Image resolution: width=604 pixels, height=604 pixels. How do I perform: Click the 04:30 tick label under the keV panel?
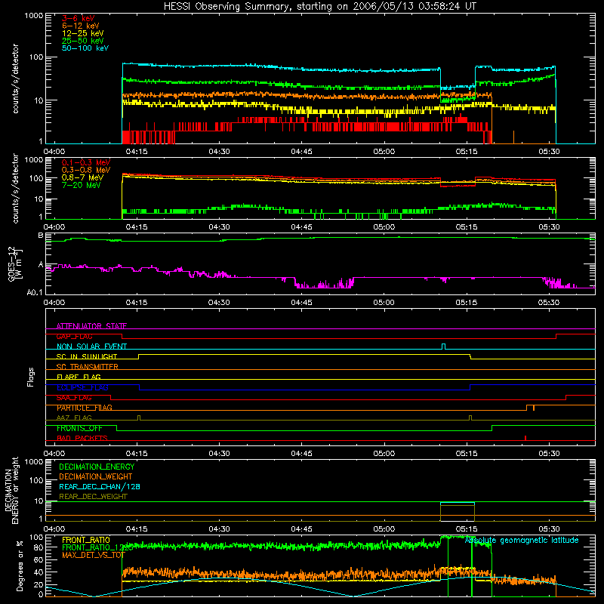219,152
